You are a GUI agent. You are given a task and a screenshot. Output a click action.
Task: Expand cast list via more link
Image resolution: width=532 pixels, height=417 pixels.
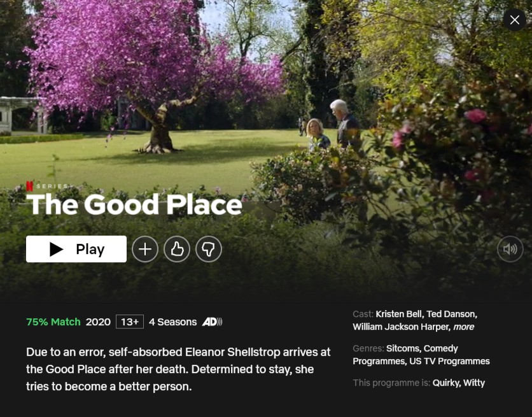pos(463,327)
